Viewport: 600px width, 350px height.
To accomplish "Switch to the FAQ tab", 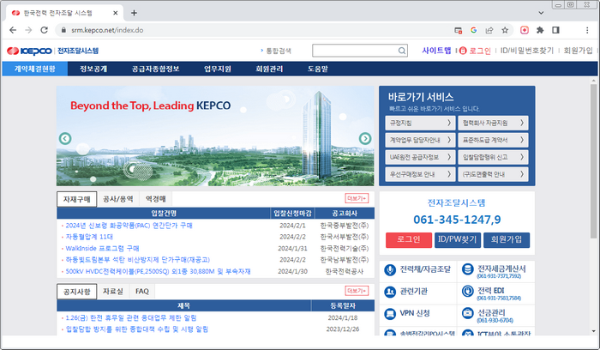I will tap(142, 292).
